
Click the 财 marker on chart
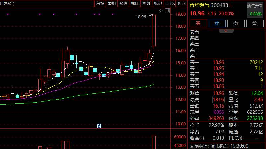coord(99,126)
